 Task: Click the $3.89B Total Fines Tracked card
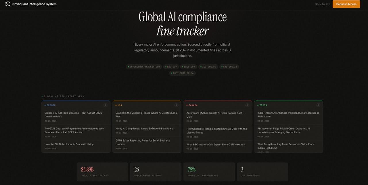click(102, 172)
